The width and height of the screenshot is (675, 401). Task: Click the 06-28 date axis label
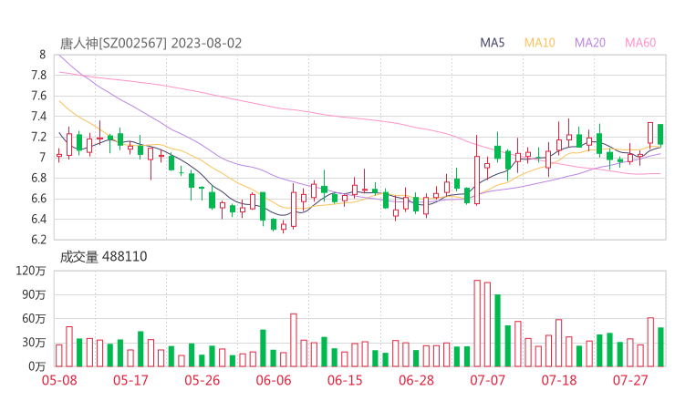pyautogui.click(x=416, y=380)
